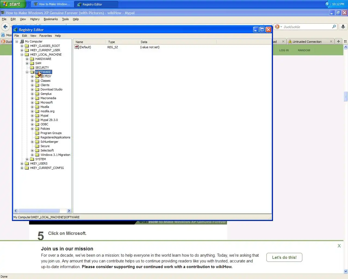Viewport: 348px width, 279px height.
Task: Select the RegisteredApplications key
Action: tap(55, 137)
